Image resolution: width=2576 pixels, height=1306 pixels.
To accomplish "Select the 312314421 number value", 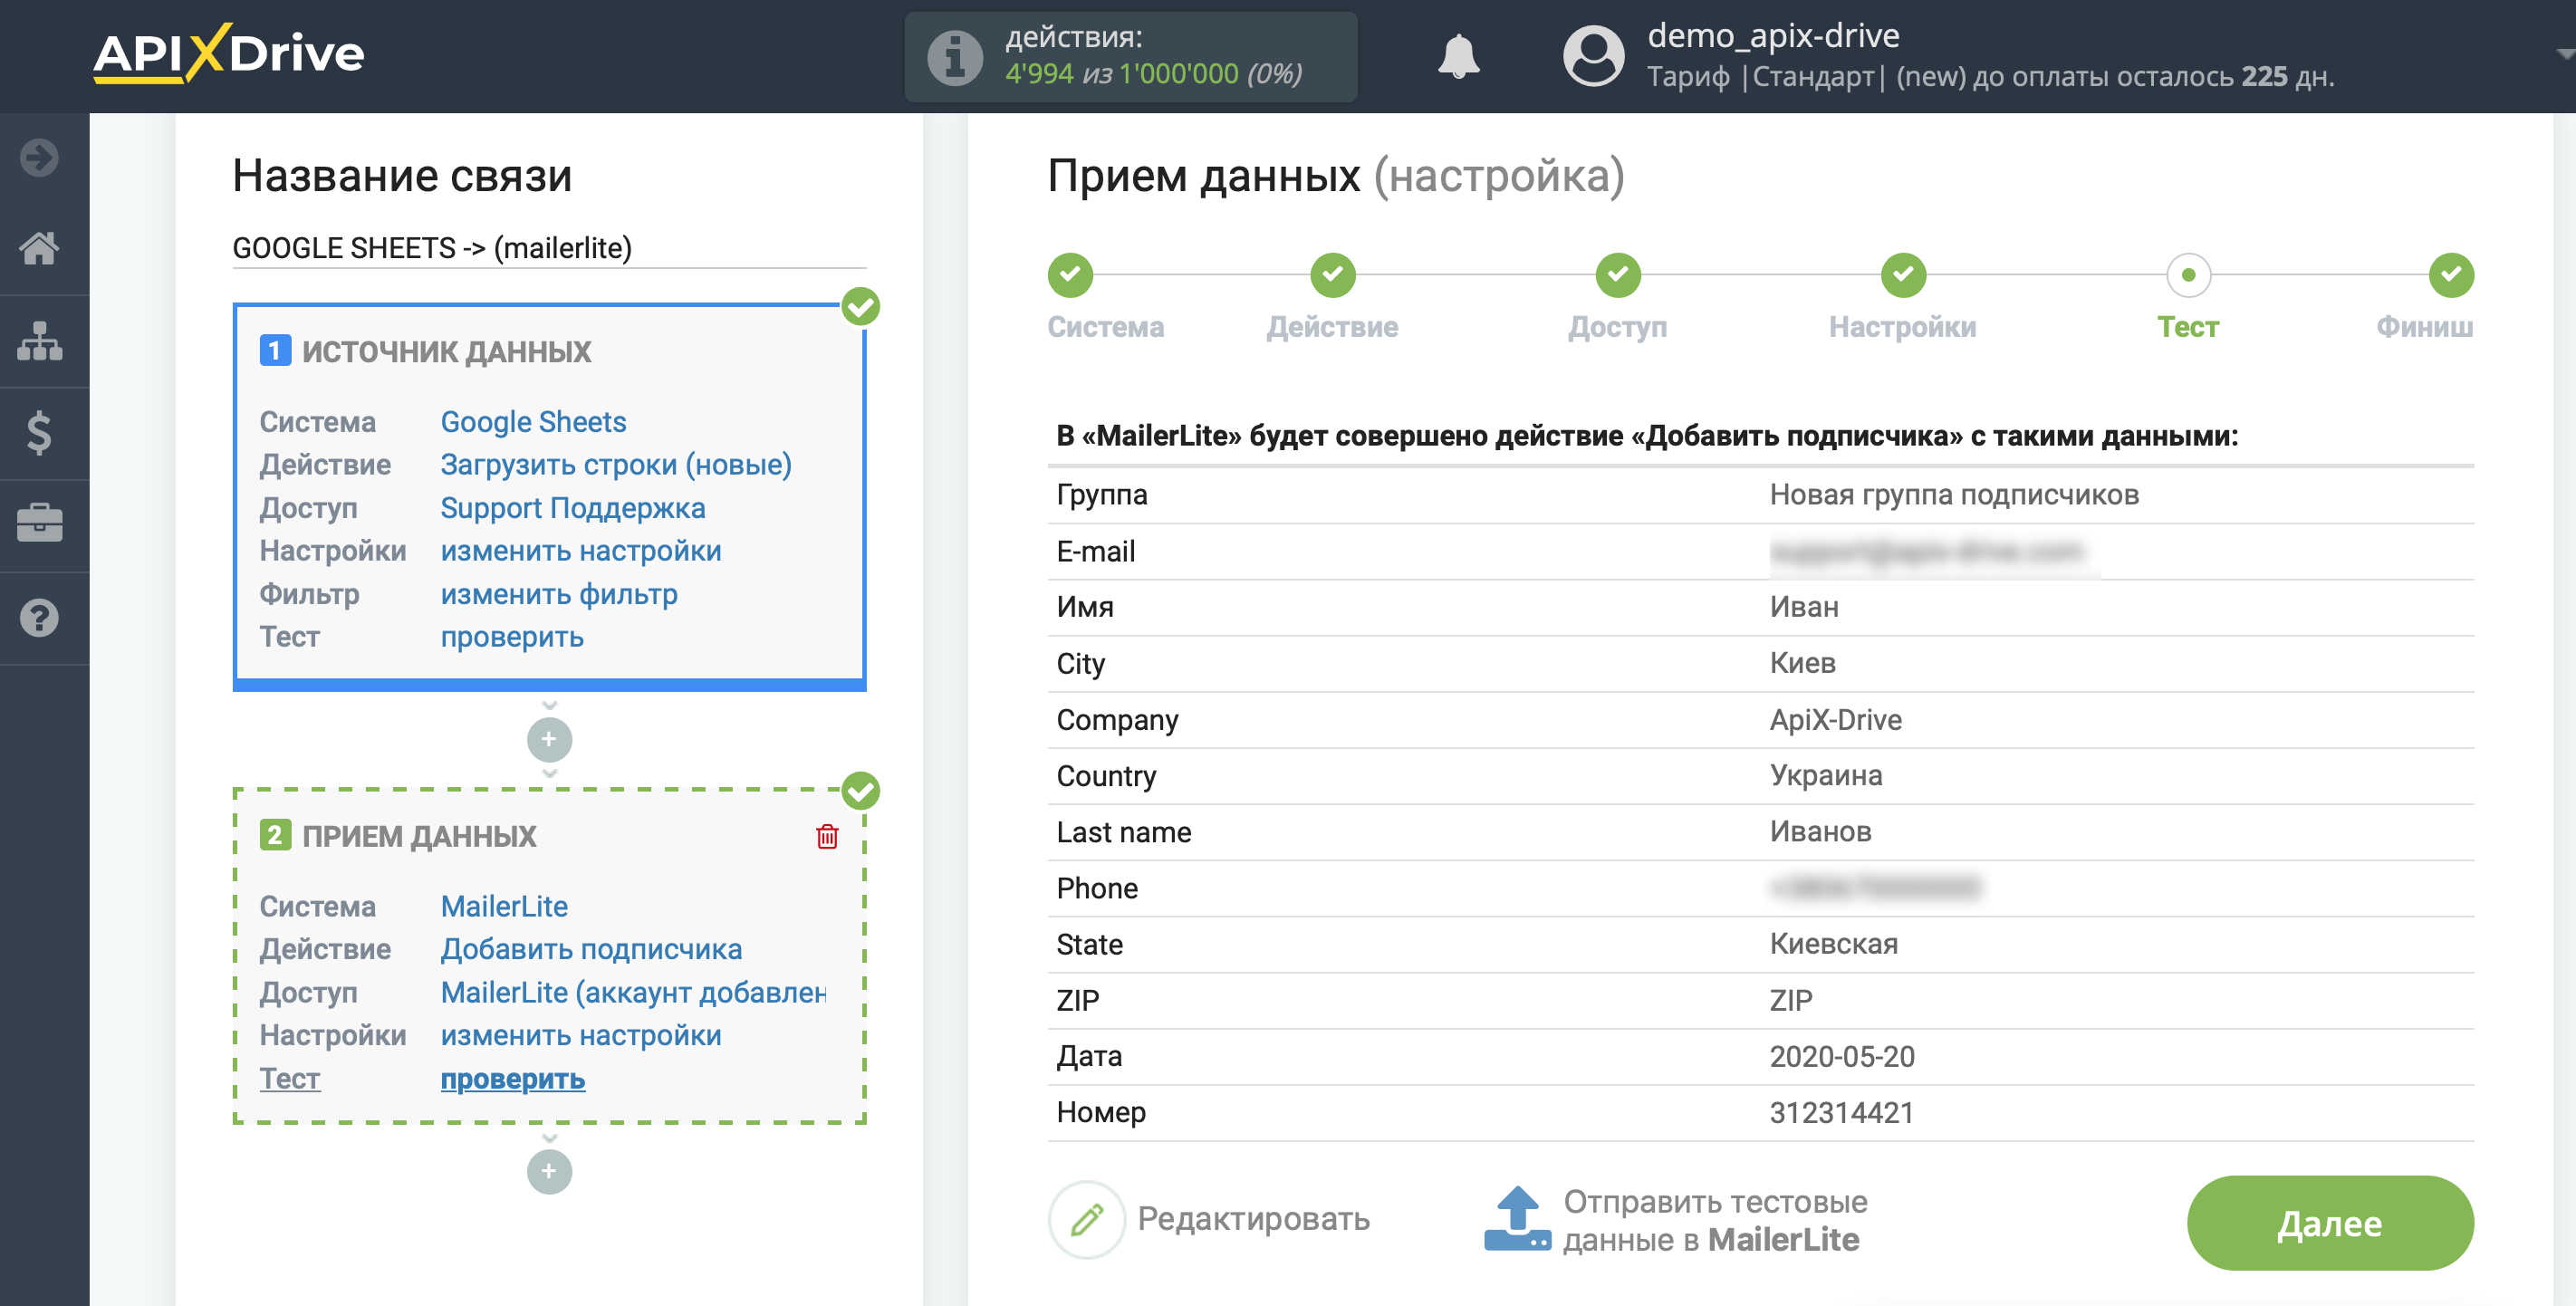I will click(x=1841, y=1112).
